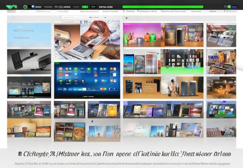
Task: Open the light blue text card thumbnail
Action: (x=29, y=35)
